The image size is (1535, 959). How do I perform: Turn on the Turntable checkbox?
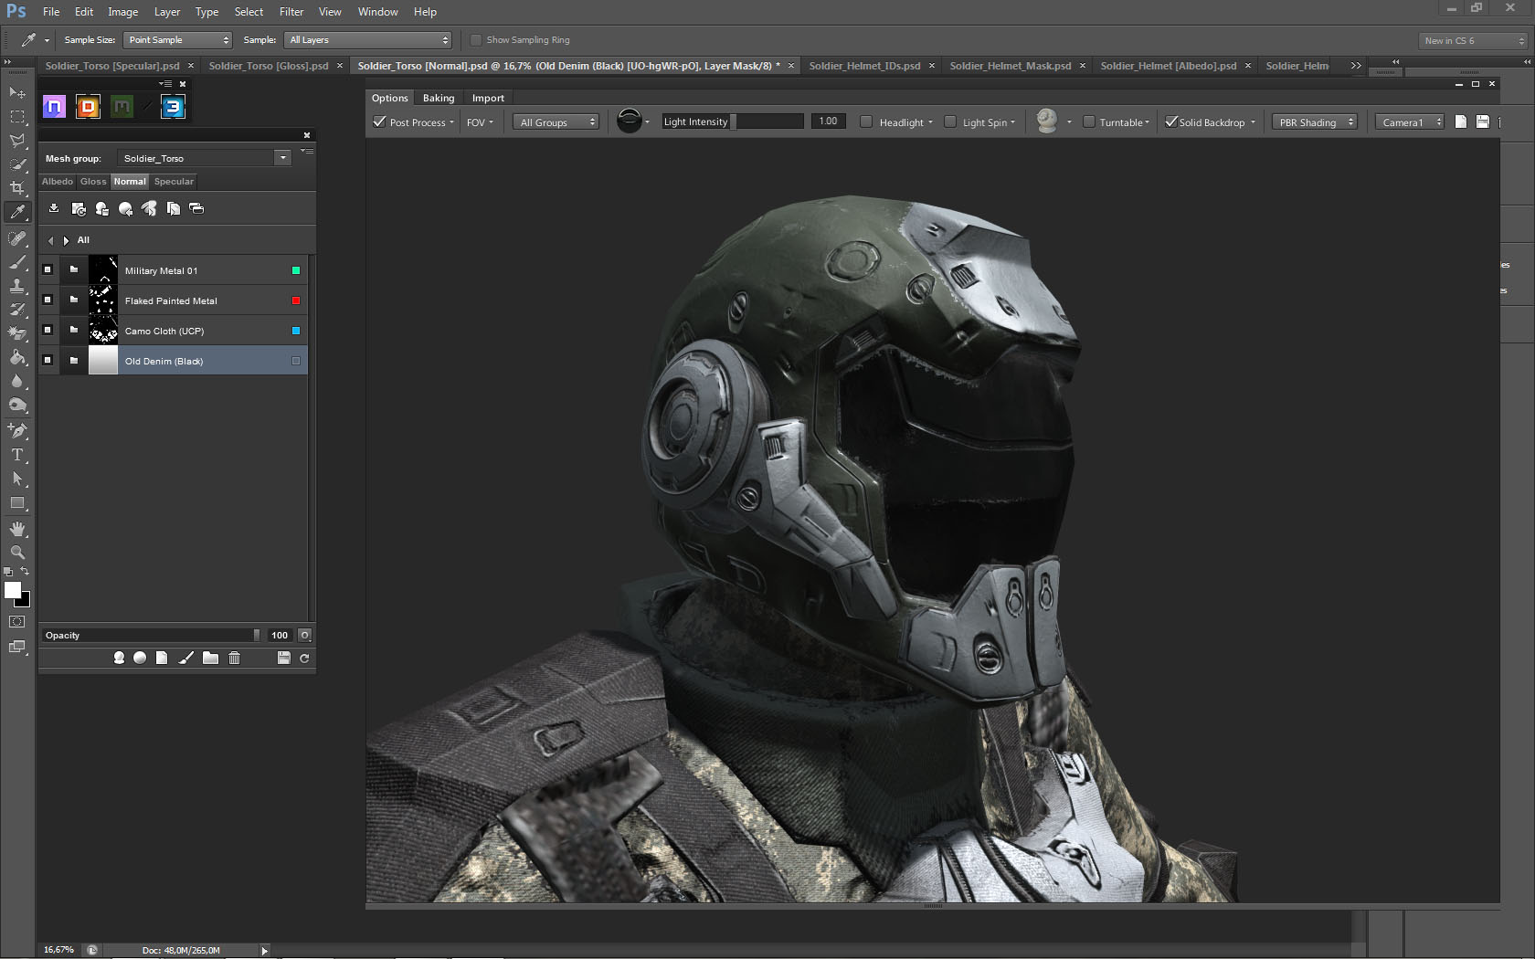click(1088, 121)
